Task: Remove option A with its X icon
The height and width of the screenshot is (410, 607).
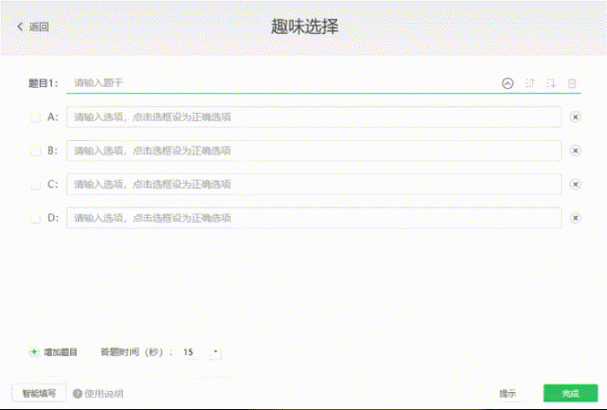Action: click(x=575, y=117)
